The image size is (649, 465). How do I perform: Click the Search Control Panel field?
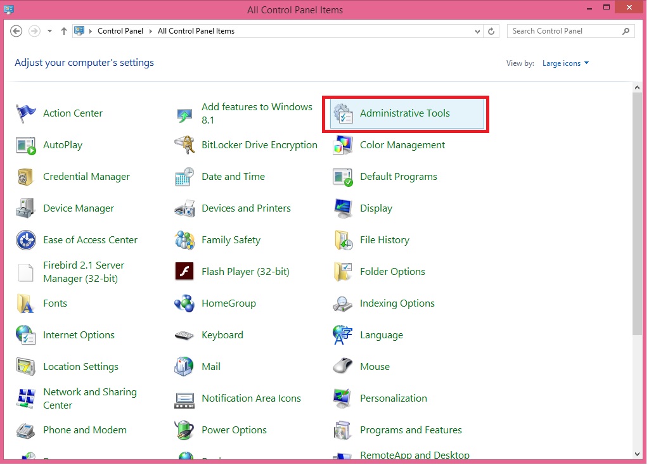pos(564,31)
